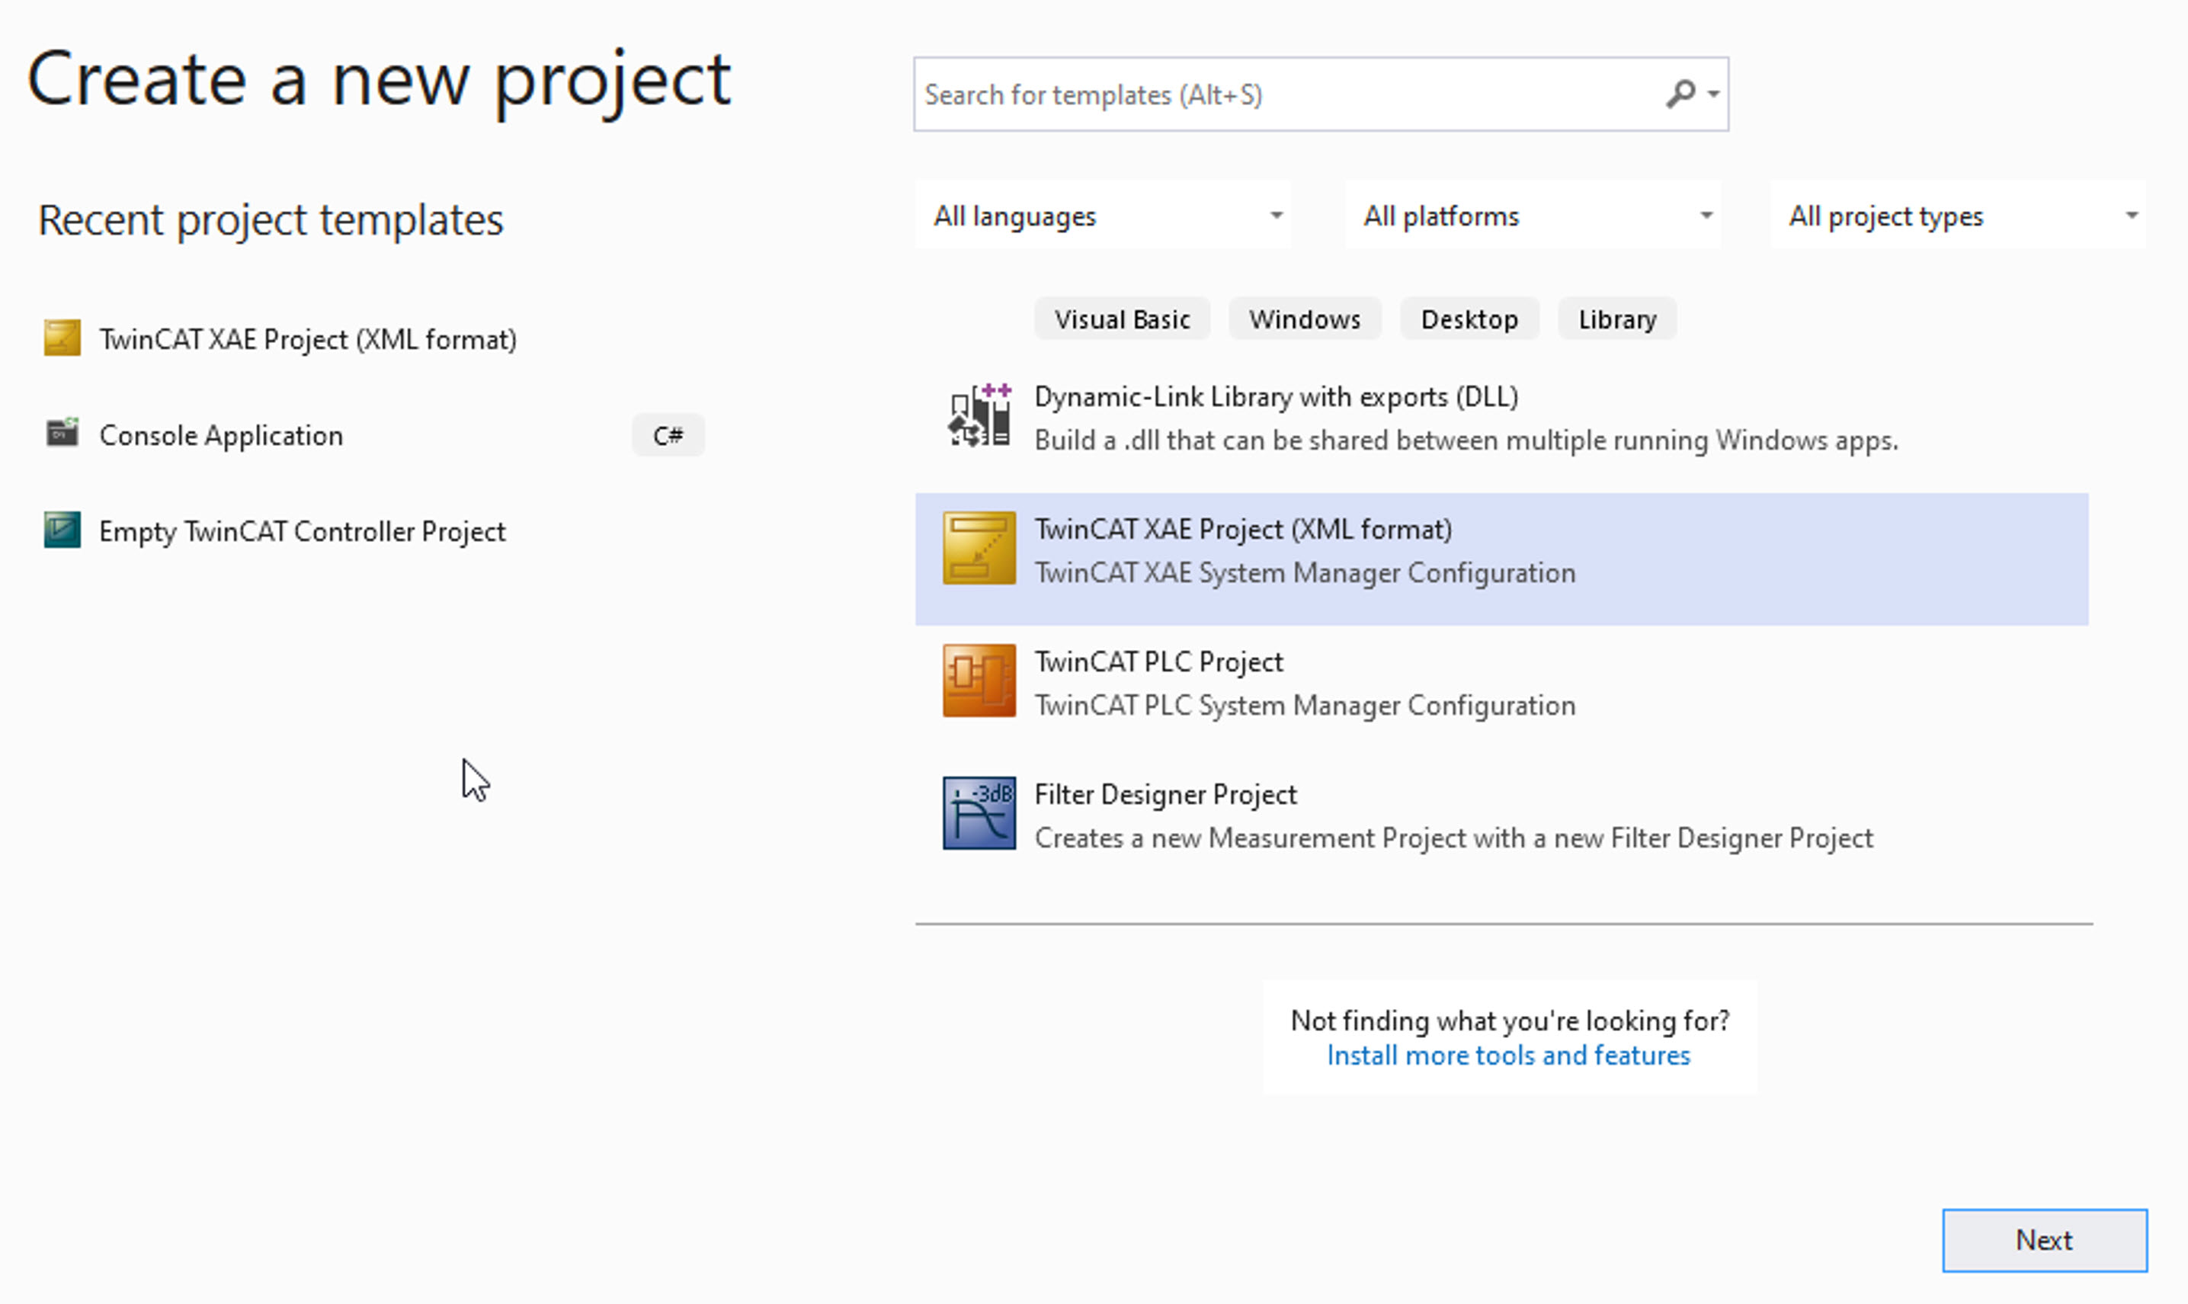Click the Filter Designer Project icon
Screen dimensions: 2188x1304
click(979, 812)
